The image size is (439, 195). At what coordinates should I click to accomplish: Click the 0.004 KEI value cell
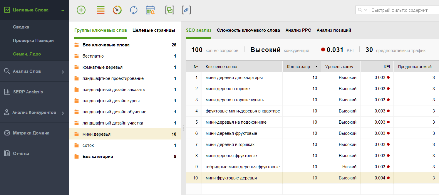coord(377,178)
